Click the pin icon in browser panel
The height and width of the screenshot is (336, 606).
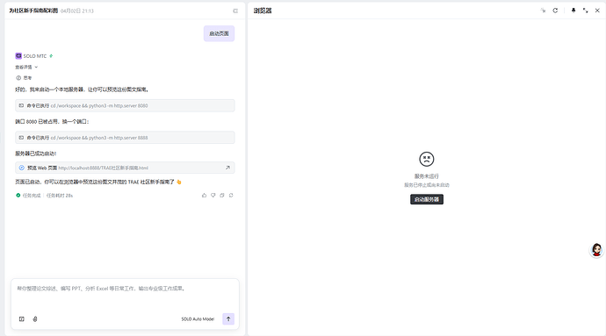pyautogui.click(x=574, y=11)
